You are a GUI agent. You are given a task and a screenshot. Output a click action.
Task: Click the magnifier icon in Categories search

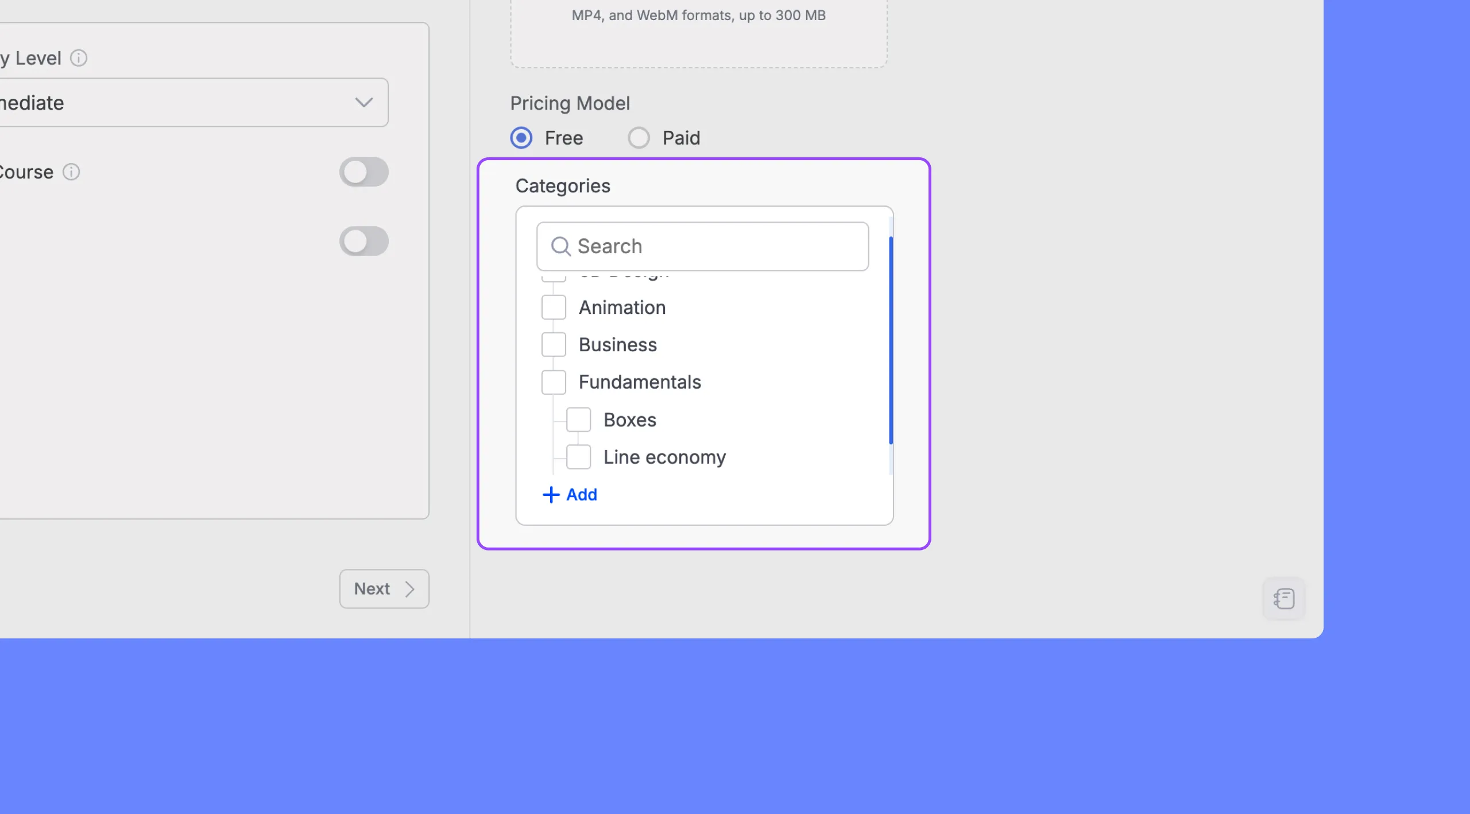(560, 246)
